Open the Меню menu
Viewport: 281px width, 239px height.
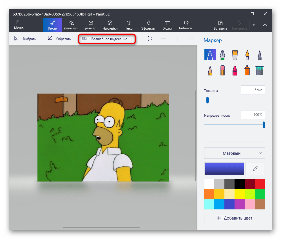click(19, 25)
